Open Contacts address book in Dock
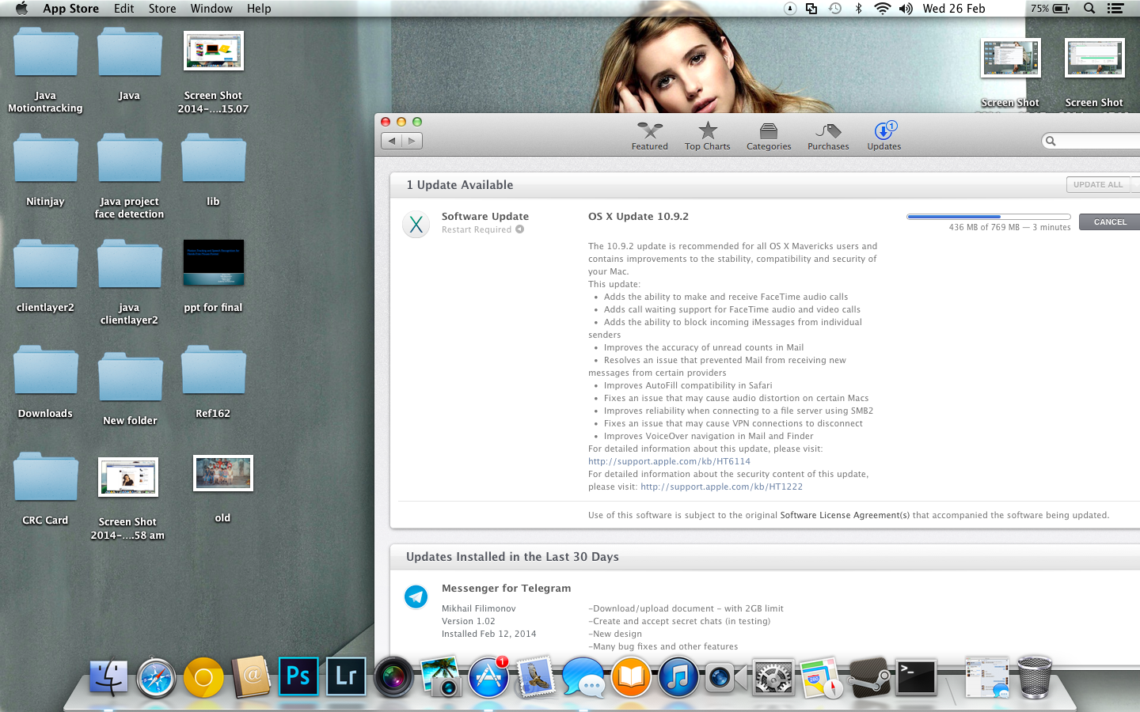 click(252, 678)
